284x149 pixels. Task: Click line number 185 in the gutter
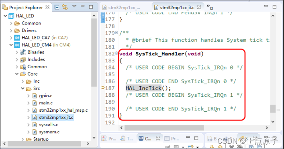pyautogui.click(x=110, y=74)
